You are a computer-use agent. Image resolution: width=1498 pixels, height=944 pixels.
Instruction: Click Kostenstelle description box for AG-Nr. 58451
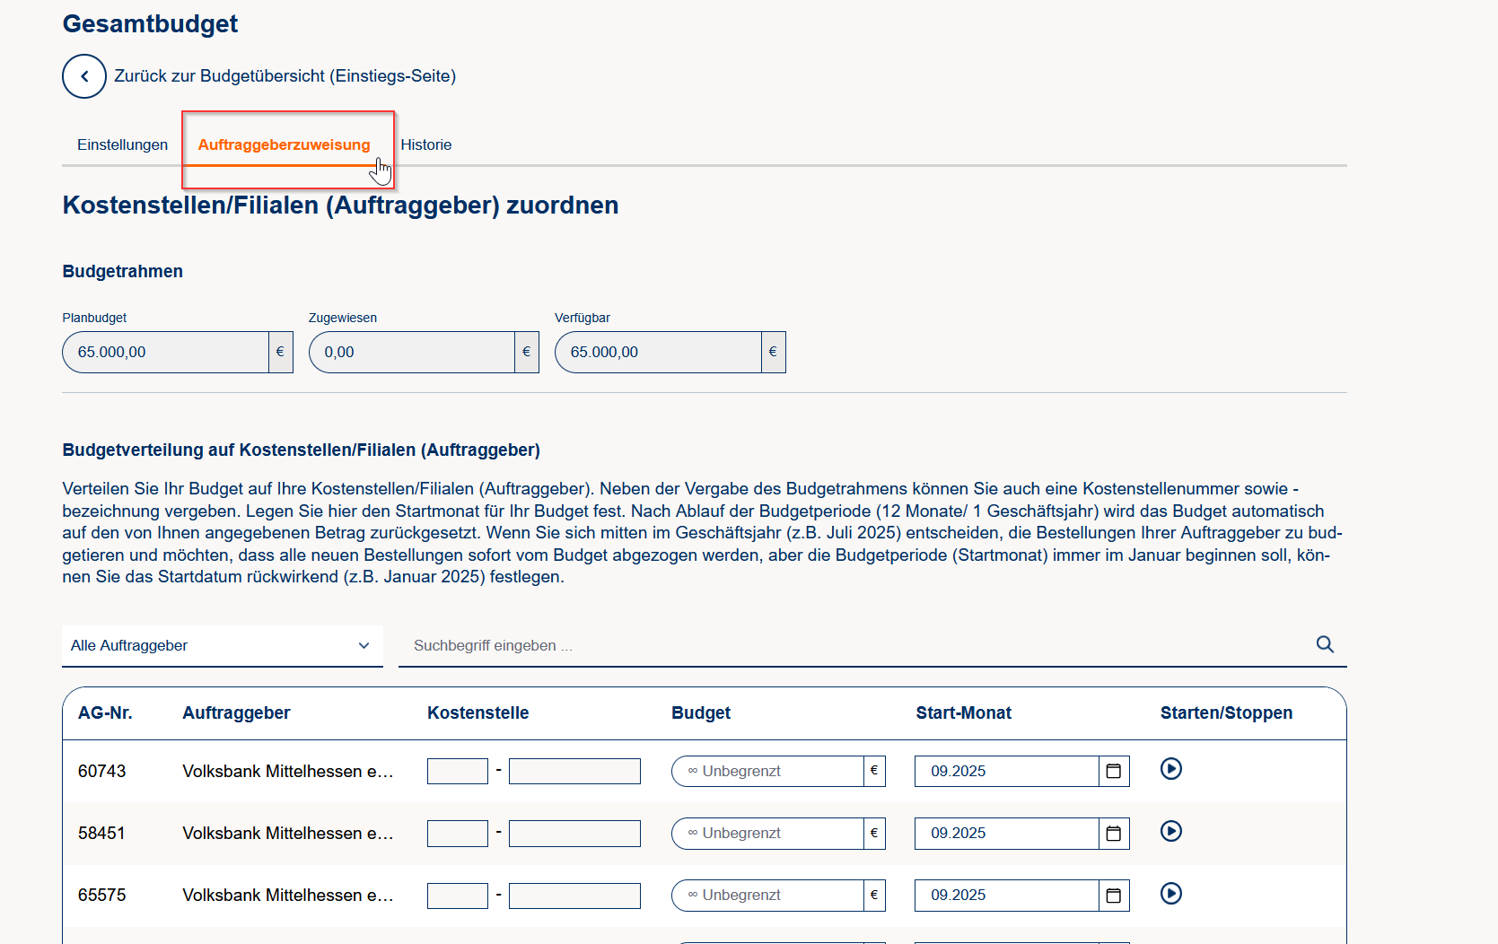pyautogui.click(x=574, y=833)
